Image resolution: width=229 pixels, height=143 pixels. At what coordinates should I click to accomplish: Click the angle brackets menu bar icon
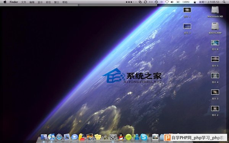(151, 2)
